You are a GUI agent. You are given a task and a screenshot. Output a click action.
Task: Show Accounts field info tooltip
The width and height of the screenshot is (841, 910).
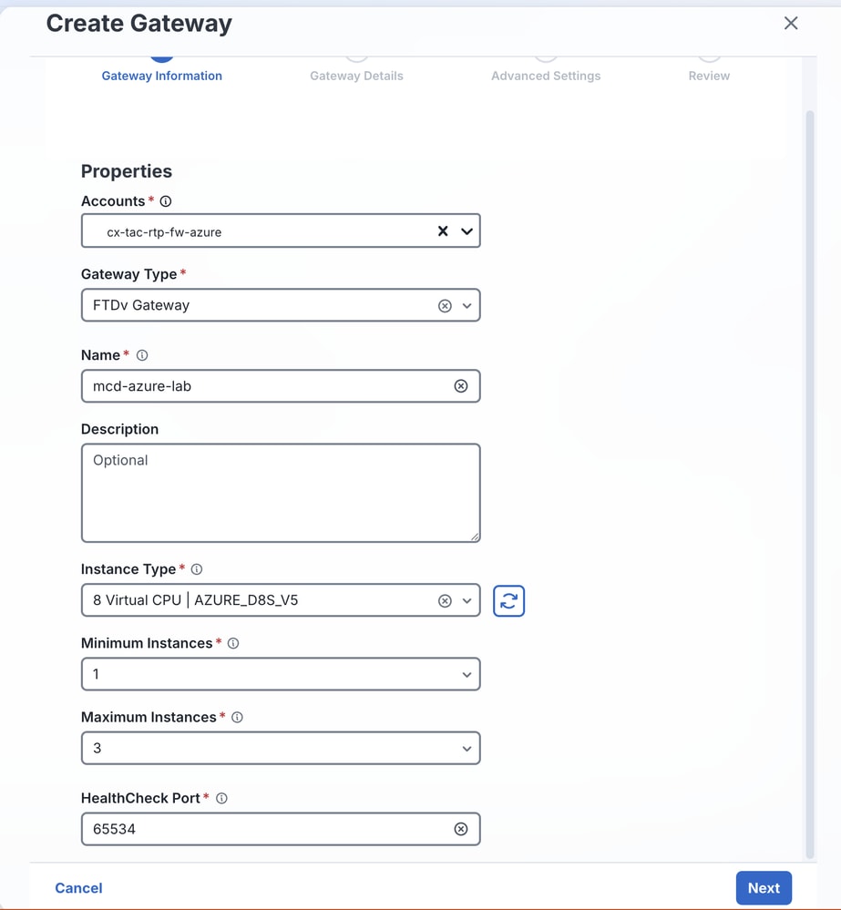(x=166, y=201)
